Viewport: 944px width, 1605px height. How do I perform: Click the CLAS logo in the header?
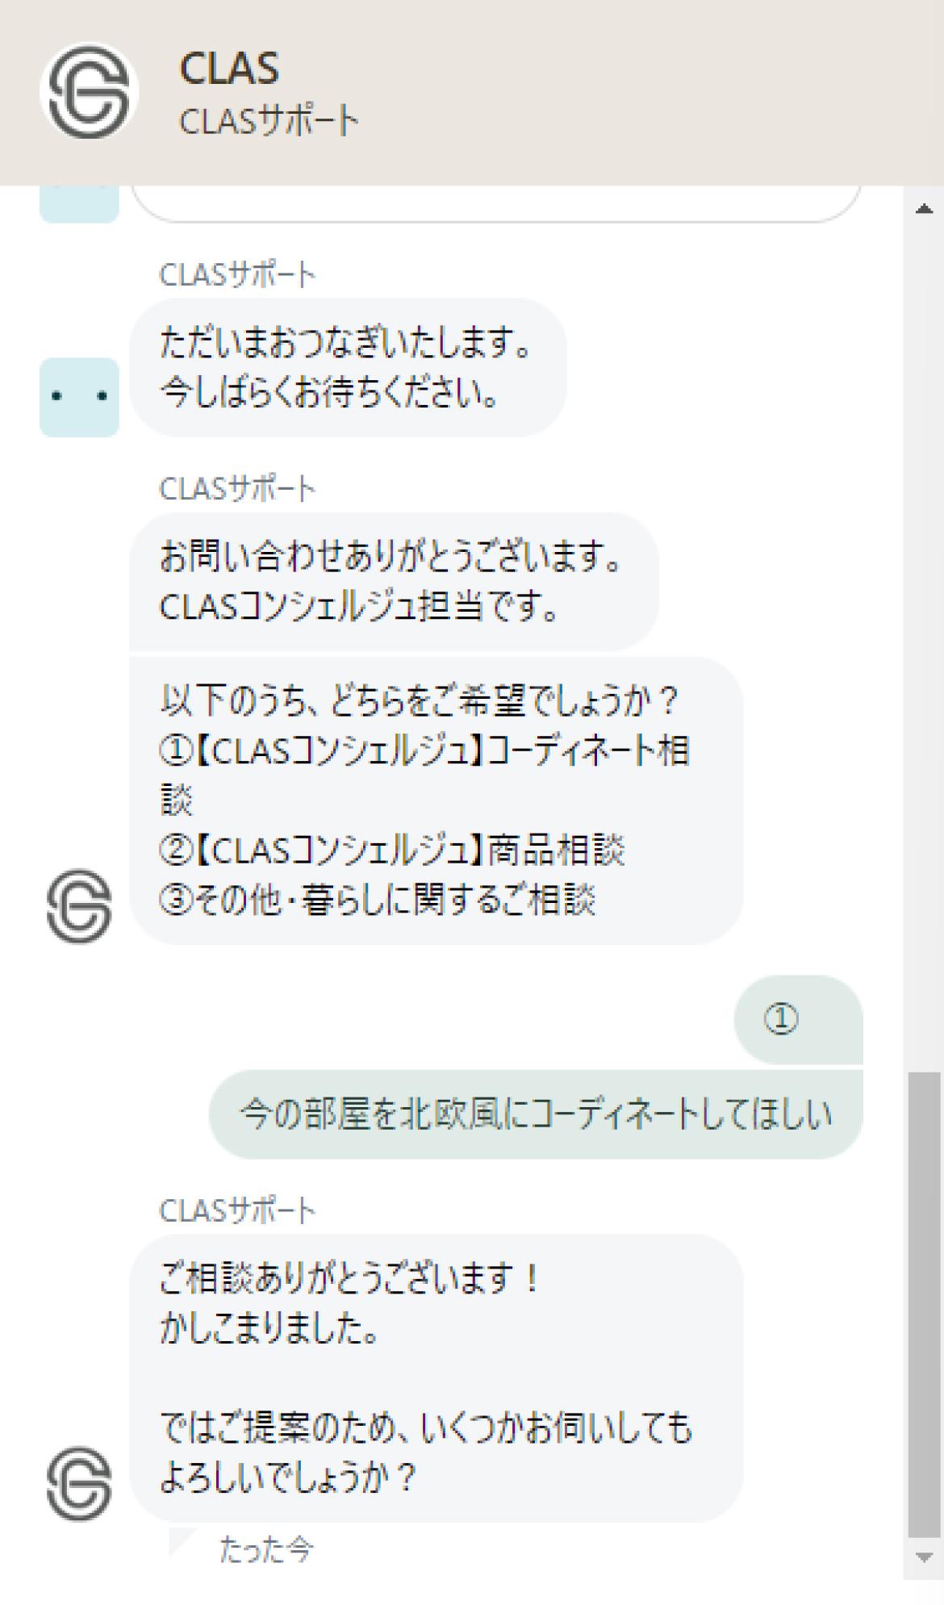click(89, 91)
